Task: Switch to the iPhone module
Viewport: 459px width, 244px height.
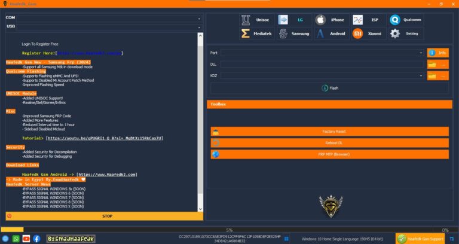Action: (331, 20)
